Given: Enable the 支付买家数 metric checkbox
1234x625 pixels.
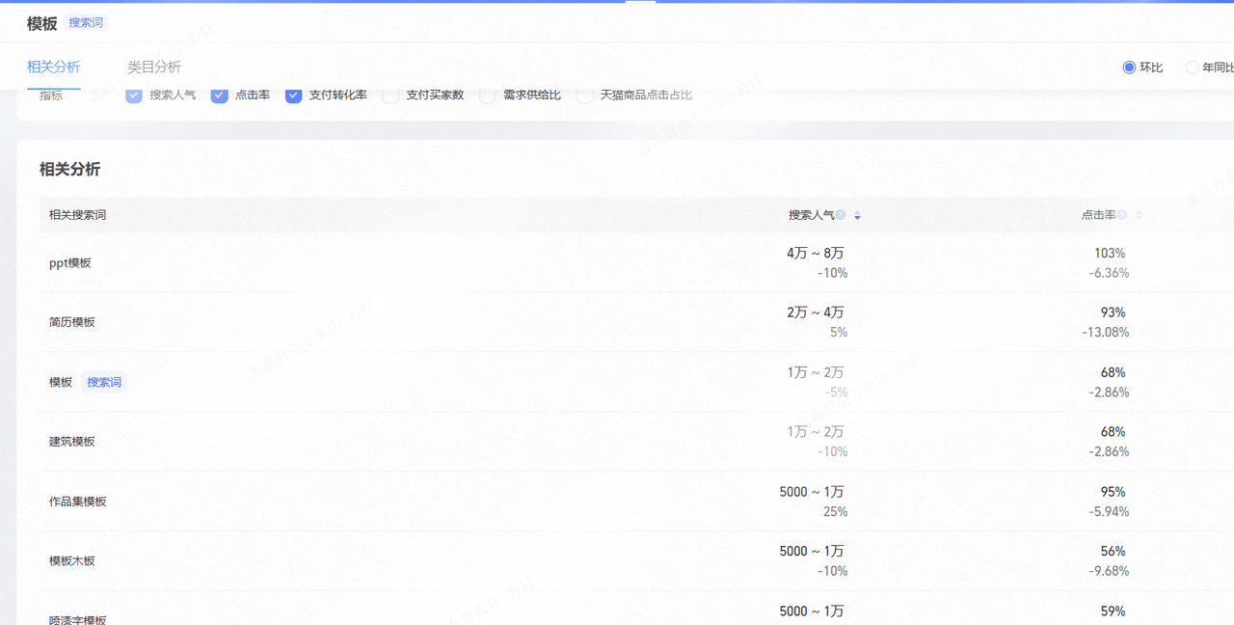Looking at the screenshot, I should pos(390,95).
